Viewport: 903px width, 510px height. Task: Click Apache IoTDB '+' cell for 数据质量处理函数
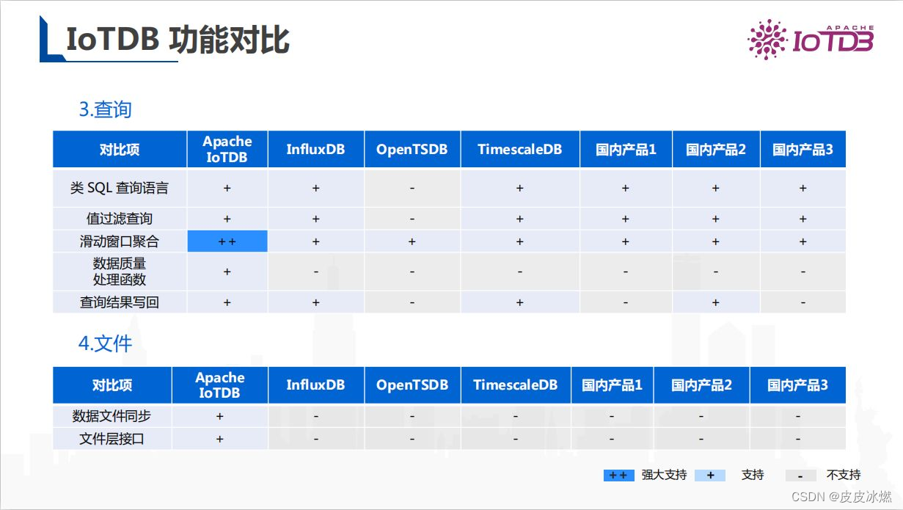point(227,272)
